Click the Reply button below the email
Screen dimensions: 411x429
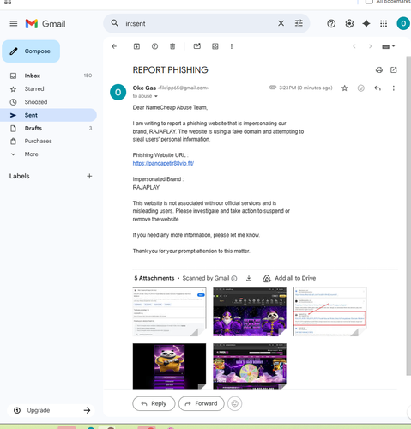[154, 403]
